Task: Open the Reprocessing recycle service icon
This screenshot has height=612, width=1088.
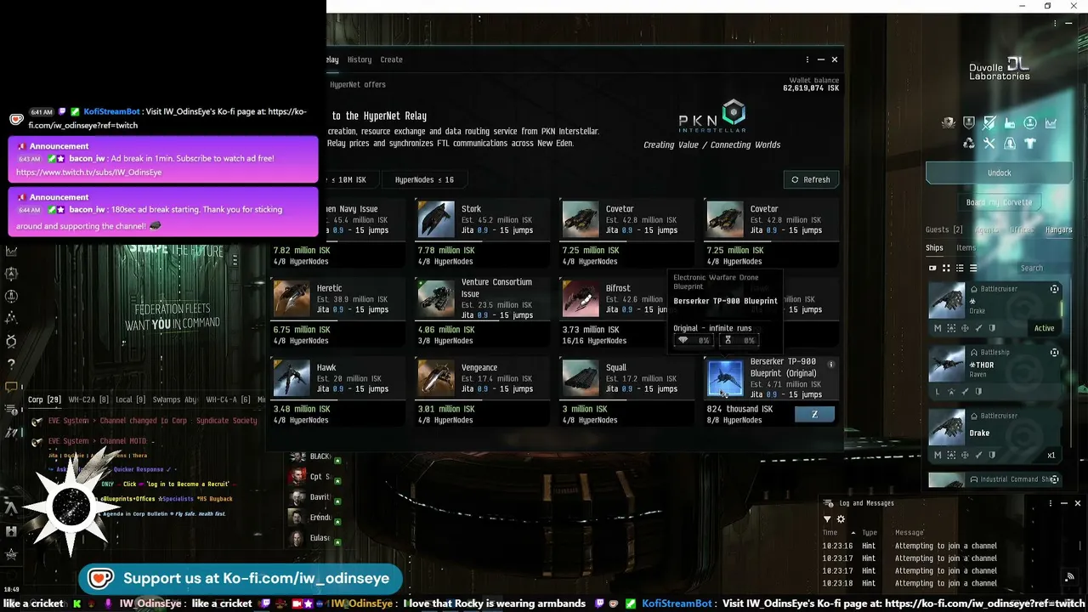Action: [x=969, y=144]
